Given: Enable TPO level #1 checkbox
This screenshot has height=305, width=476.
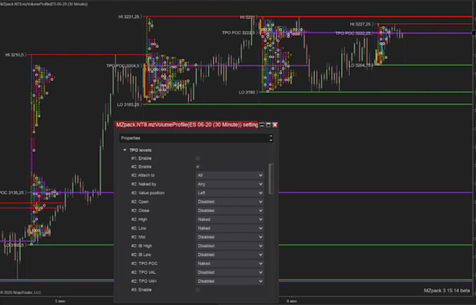Looking at the screenshot, I should (x=198, y=158).
